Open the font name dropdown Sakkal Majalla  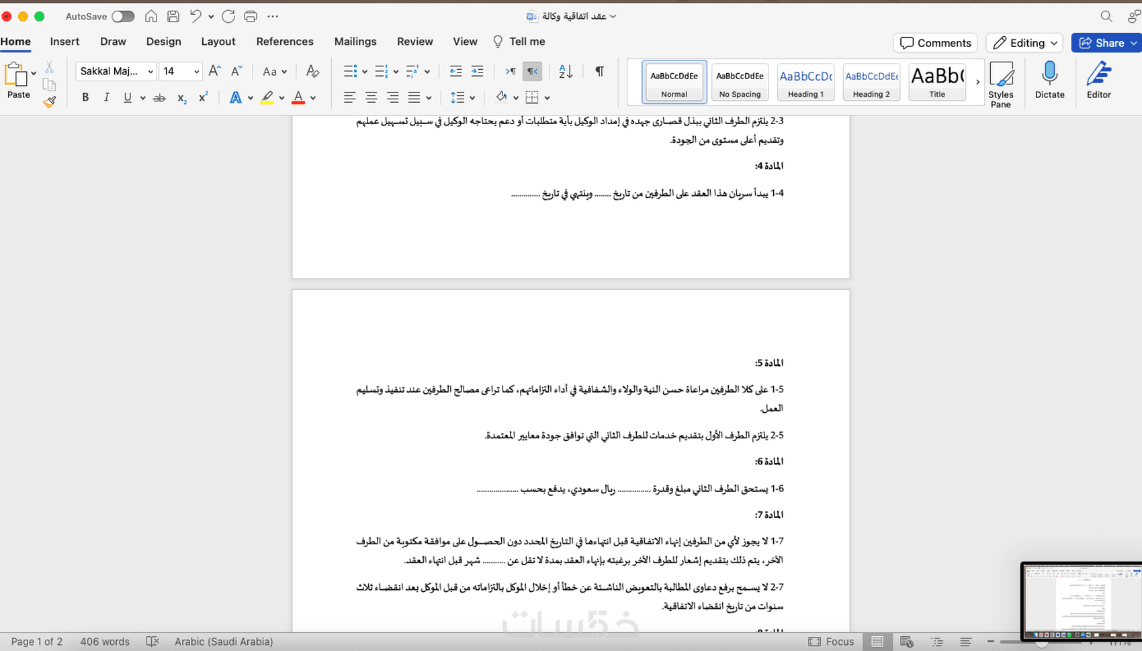[116, 71]
